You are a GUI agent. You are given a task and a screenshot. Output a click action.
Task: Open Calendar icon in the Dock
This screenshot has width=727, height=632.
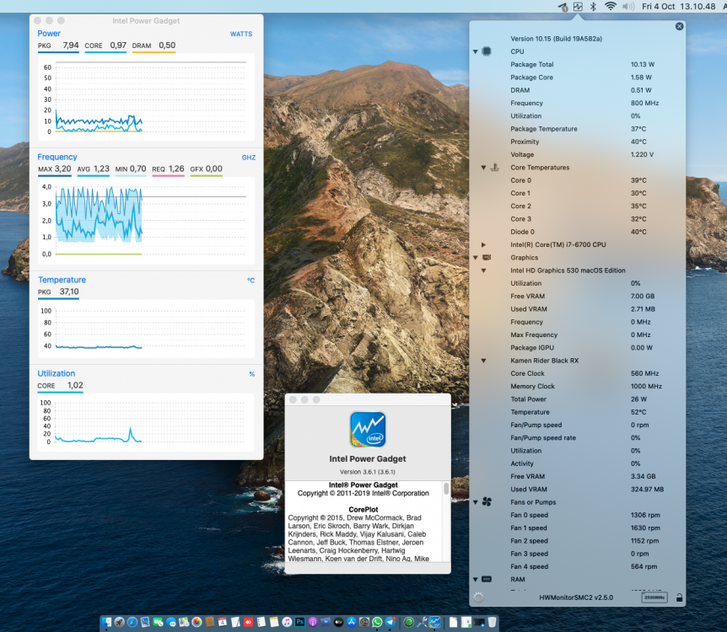pos(223,622)
